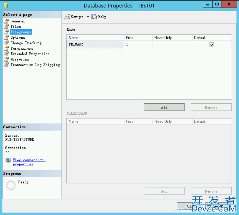Click Remove under the FILESTREAM grid
The width and height of the screenshot is (239, 215).
[x=211, y=191]
